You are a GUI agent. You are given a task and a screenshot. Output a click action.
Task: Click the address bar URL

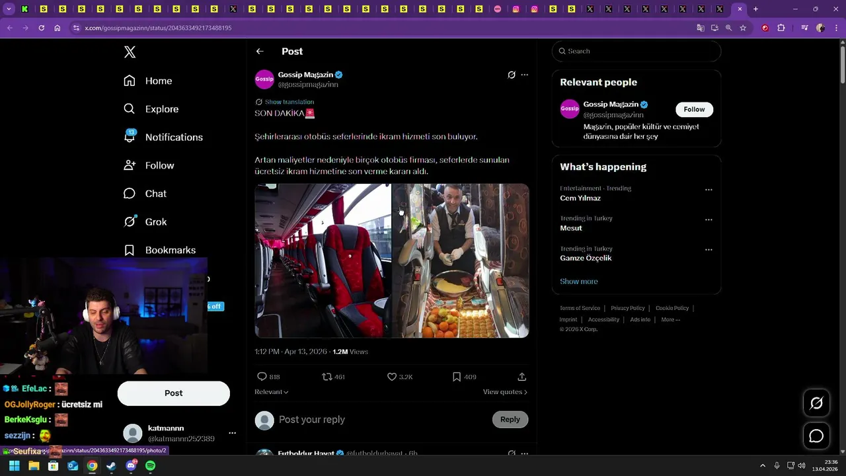pyautogui.click(x=158, y=28)
